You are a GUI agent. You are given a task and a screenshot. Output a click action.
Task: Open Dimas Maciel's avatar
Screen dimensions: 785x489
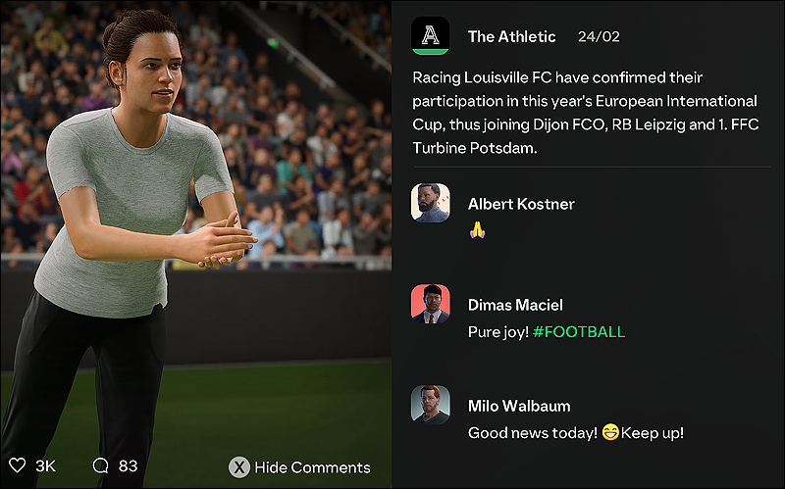tap(430, 304)
